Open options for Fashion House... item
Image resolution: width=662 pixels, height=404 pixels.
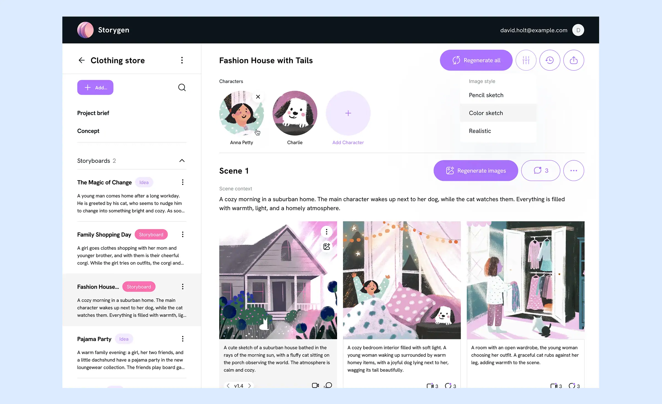coord(183,286)
